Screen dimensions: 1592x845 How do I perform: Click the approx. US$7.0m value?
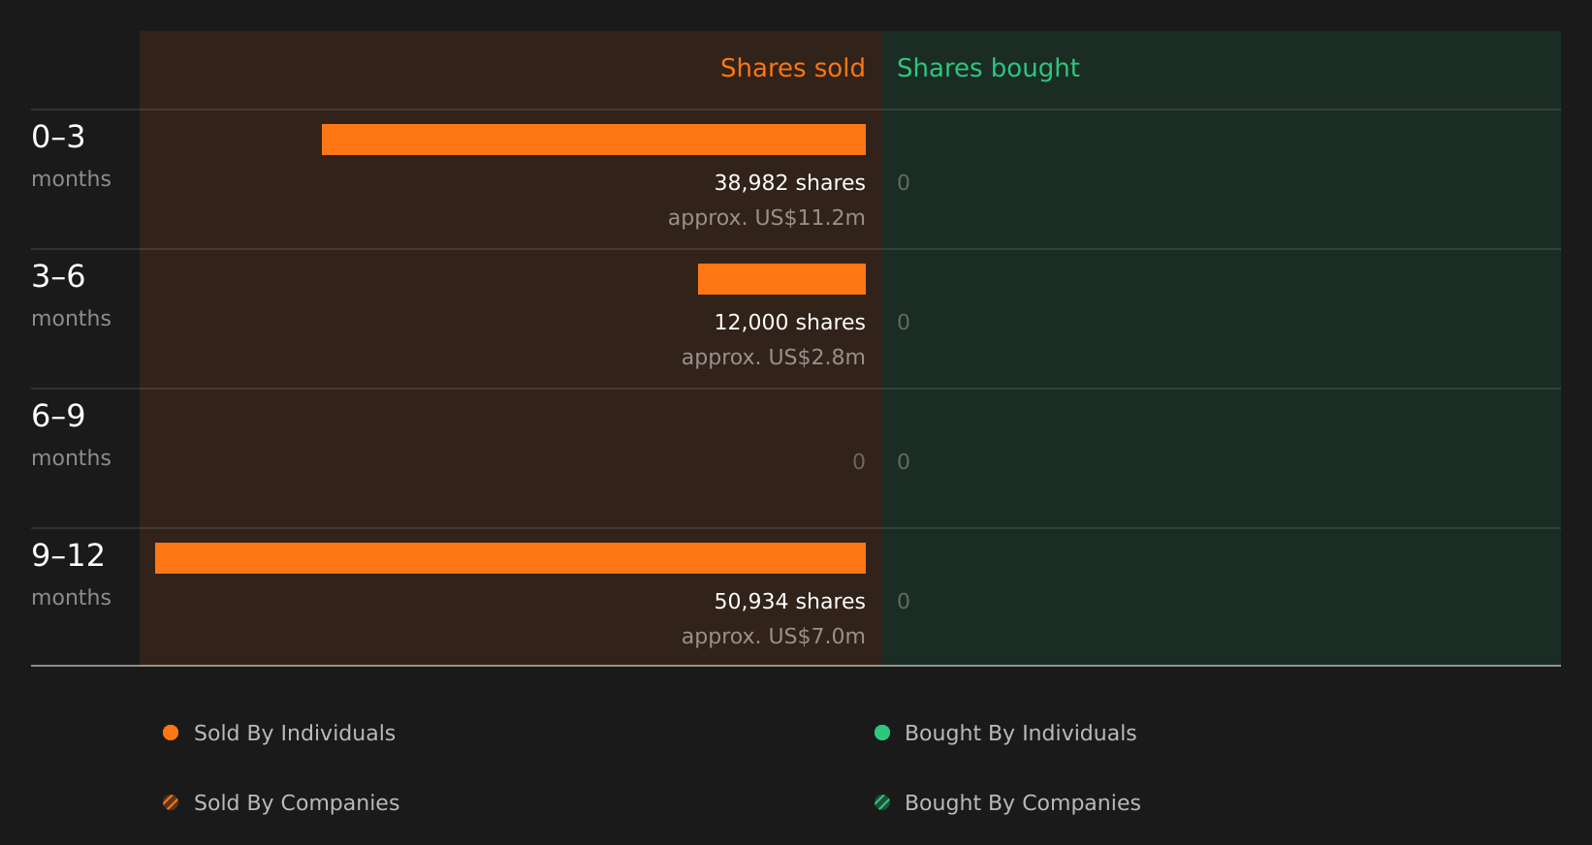coord(774,637)
